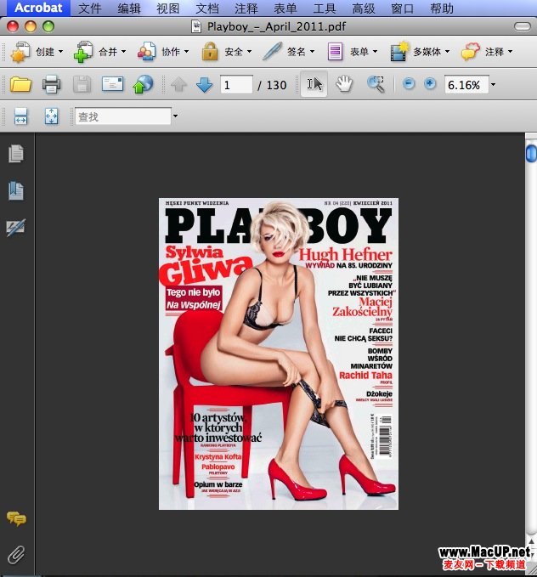
Task: Open the Pages thumbnail panel in sidebar
Action: click(x=16, y=154)
